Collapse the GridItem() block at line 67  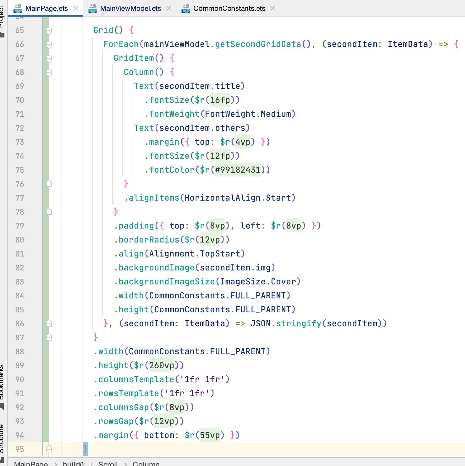[x=49, y=59]
